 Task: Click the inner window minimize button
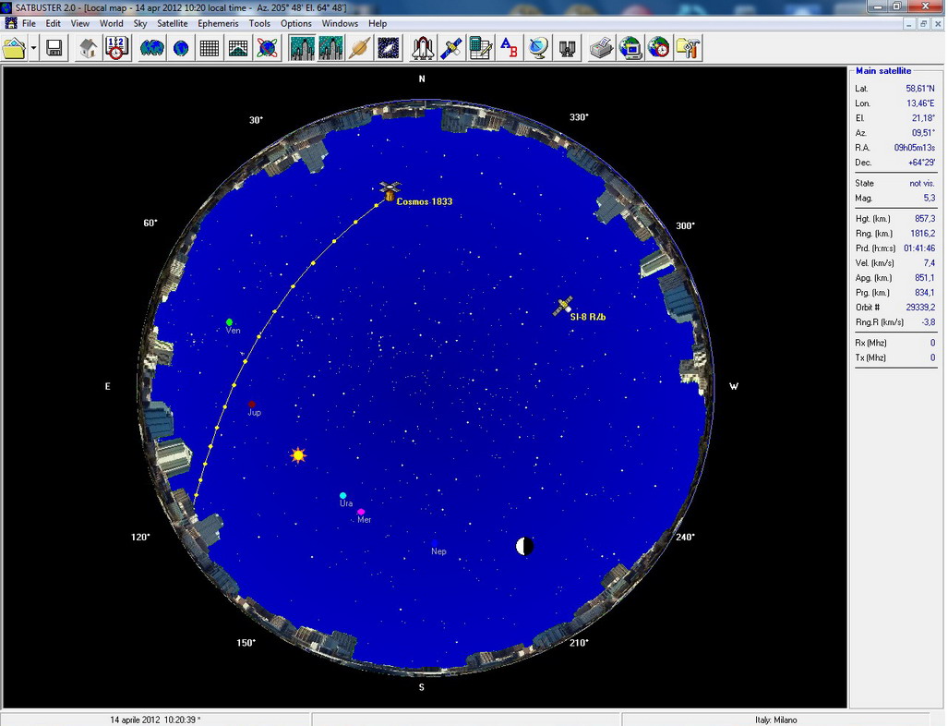(908, 24)
